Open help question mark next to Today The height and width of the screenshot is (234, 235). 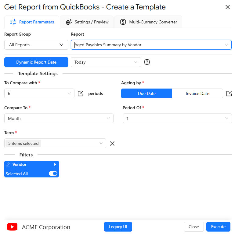(147, 62)
